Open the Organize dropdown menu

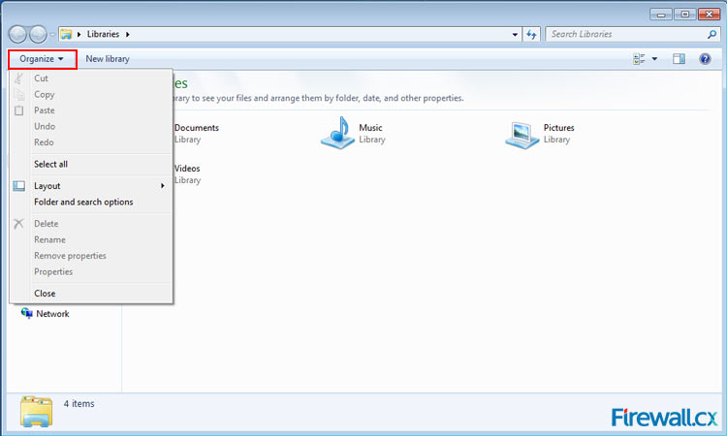(x=42, y=59)
